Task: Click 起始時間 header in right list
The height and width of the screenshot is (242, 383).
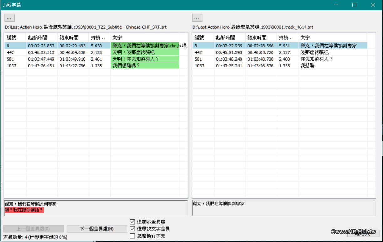Action: point(230,37)
